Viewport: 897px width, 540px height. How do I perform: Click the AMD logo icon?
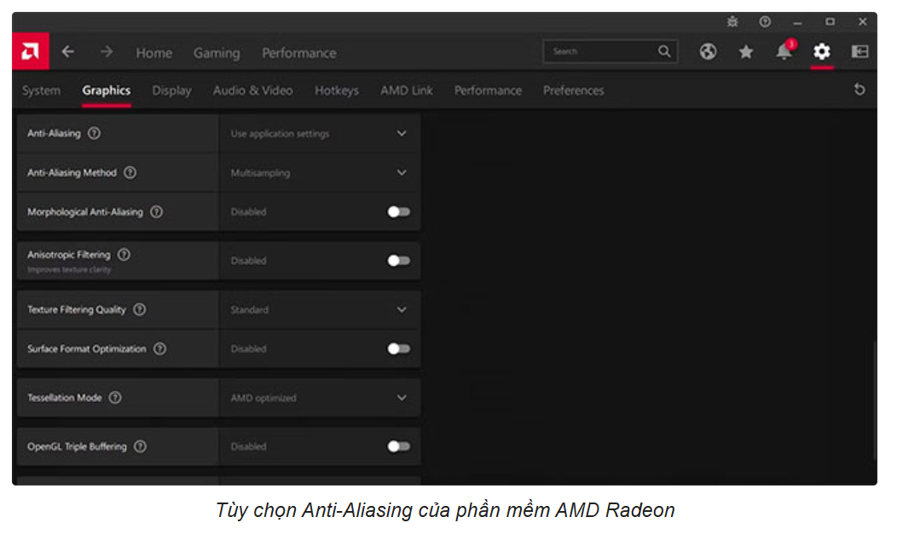pos(30,52)
